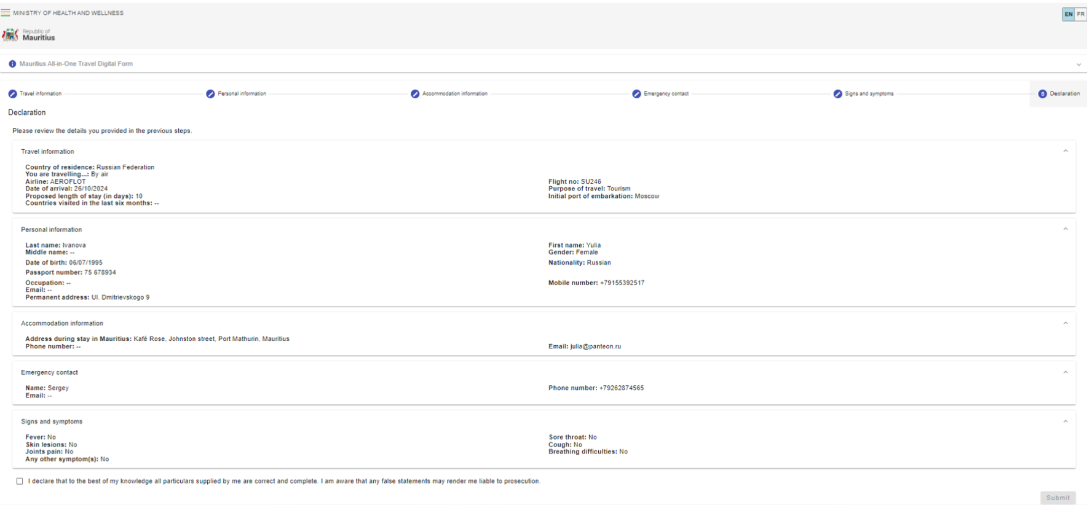Image resolution: width=1087 pixels, height=505 pixels.
Task: Click the Personal information step pencil icon
Action: click(x=210, y=94)
